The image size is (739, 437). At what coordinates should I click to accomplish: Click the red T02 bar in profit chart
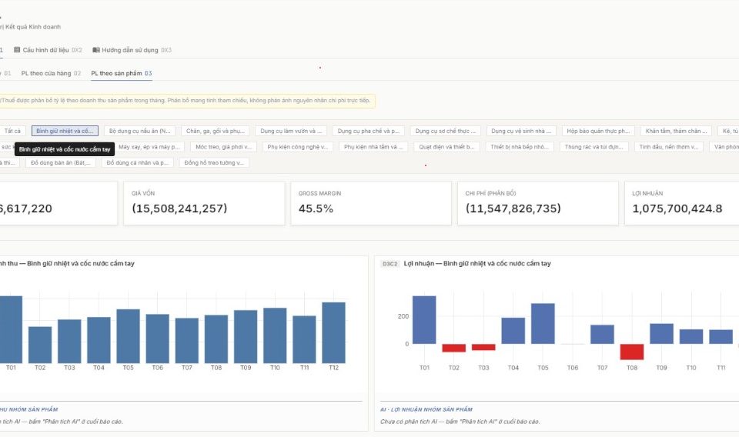(454, 348)
